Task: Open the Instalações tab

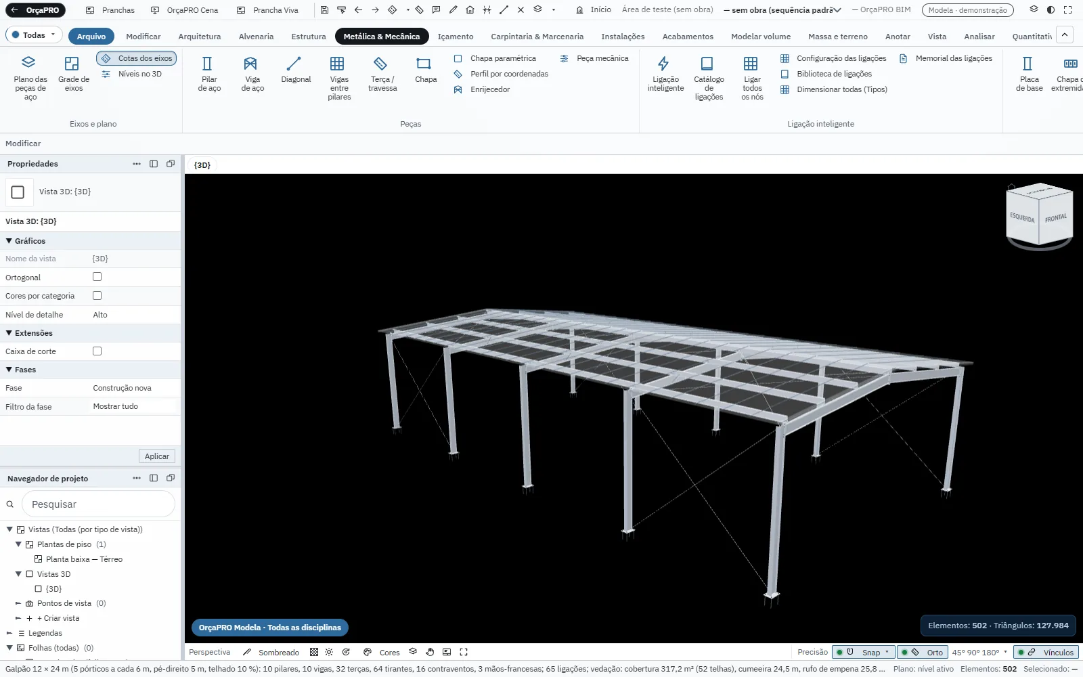Action: tap(623, 37)
